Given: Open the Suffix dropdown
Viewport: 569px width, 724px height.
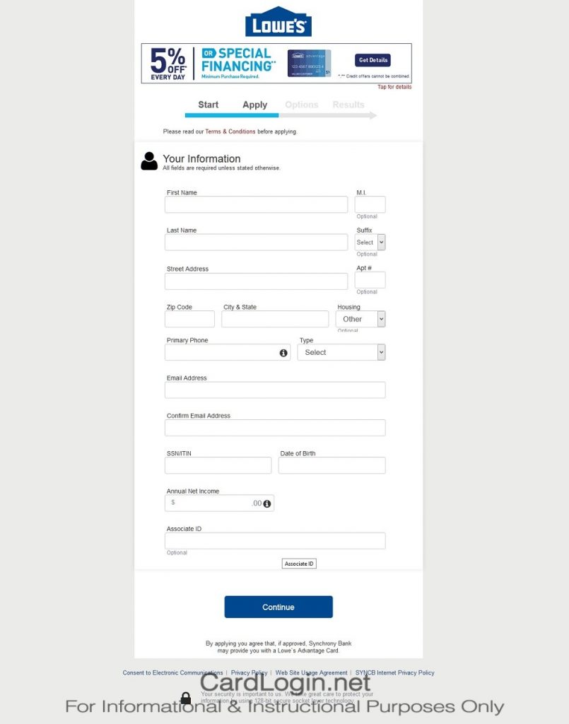Looking at the screenshot, I should pos(370,243).
